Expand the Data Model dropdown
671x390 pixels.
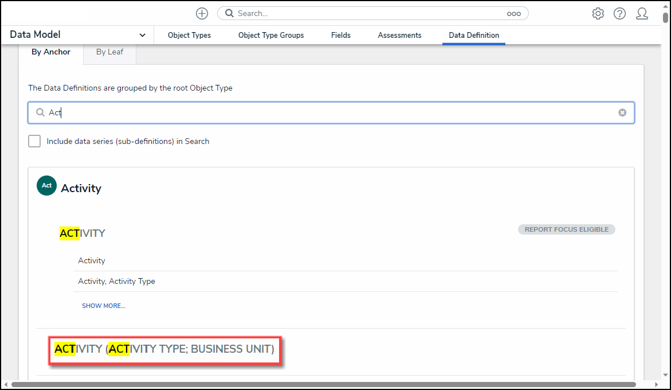(142, 35)
